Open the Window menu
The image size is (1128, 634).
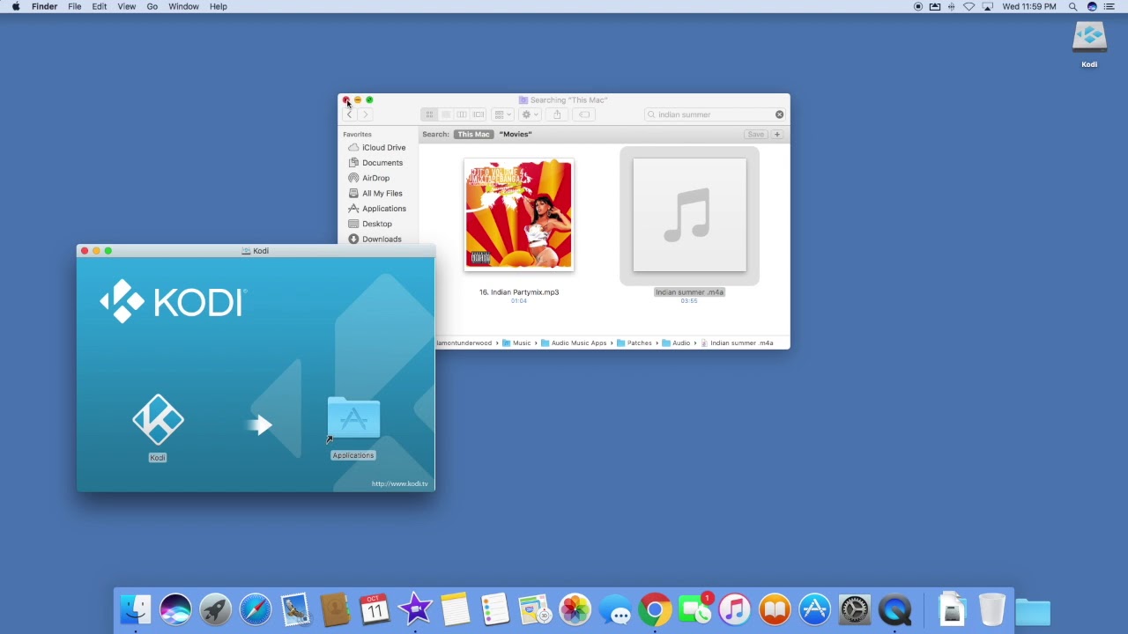(x=183, y=6)
